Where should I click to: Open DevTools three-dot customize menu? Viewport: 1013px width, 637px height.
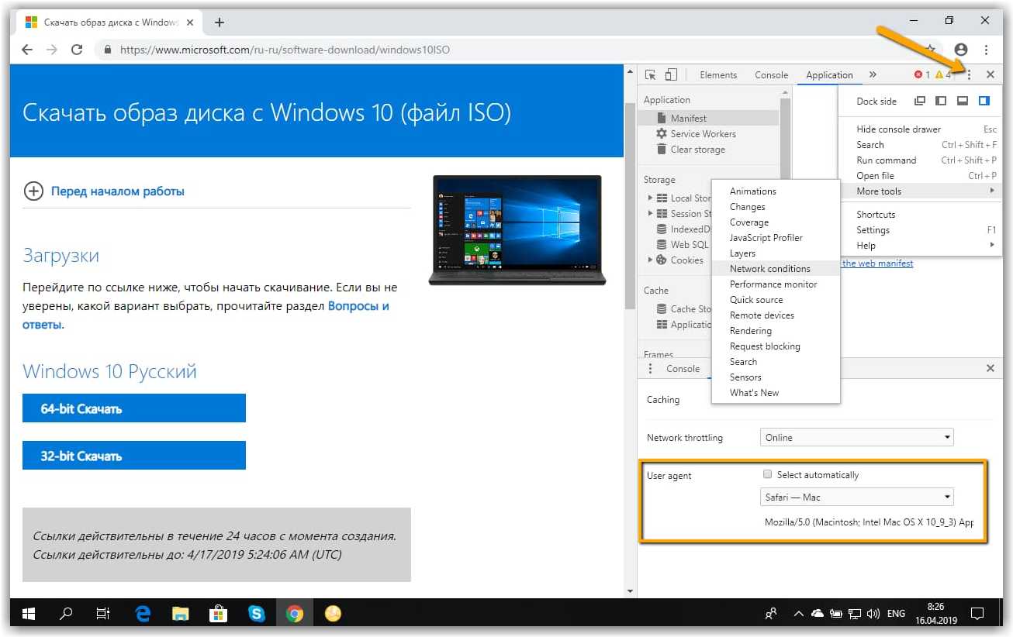(x=970, y=75)
